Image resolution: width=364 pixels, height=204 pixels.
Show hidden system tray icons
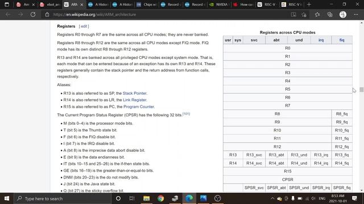point(272,198)
